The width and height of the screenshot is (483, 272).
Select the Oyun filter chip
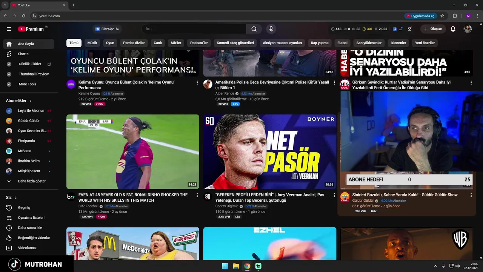[110, 43]
